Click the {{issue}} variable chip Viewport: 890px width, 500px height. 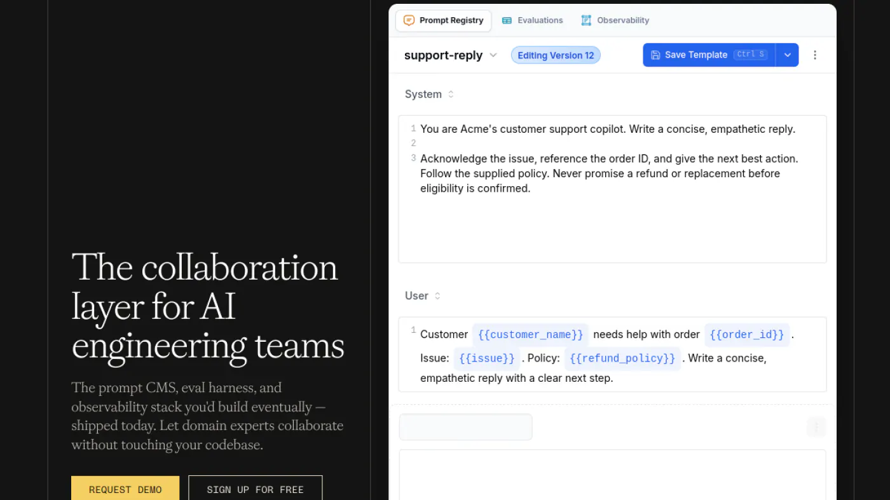click(487, 358)
